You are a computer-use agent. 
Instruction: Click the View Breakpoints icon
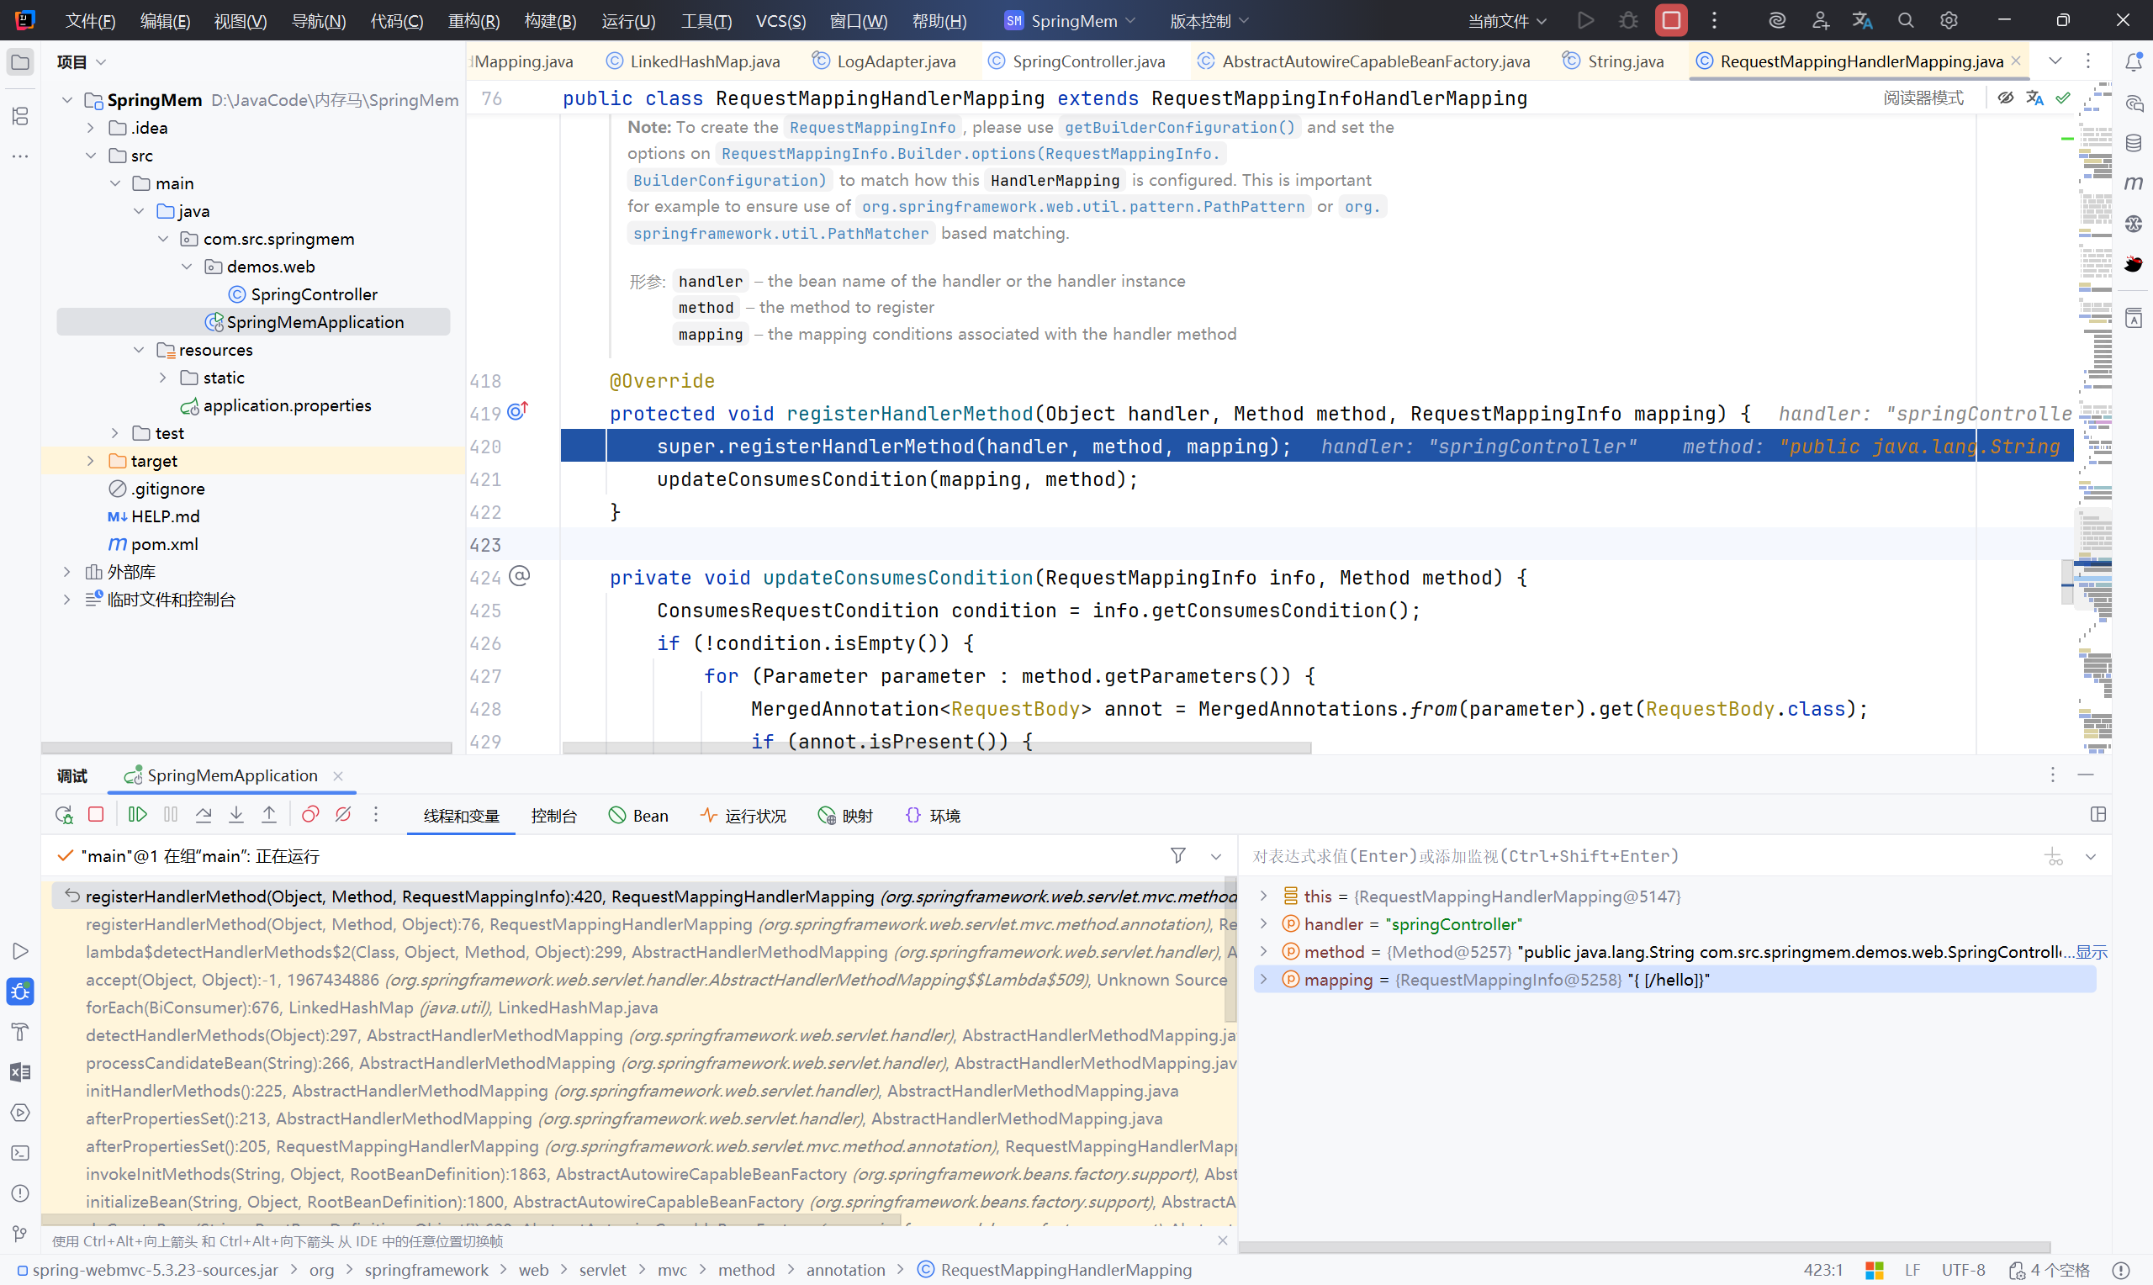(310, 815)
